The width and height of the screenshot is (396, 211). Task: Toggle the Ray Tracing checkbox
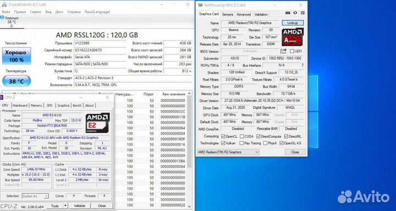point(241,143)
